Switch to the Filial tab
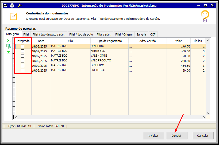This screenshot has width=219, height=145. [26, 34]
